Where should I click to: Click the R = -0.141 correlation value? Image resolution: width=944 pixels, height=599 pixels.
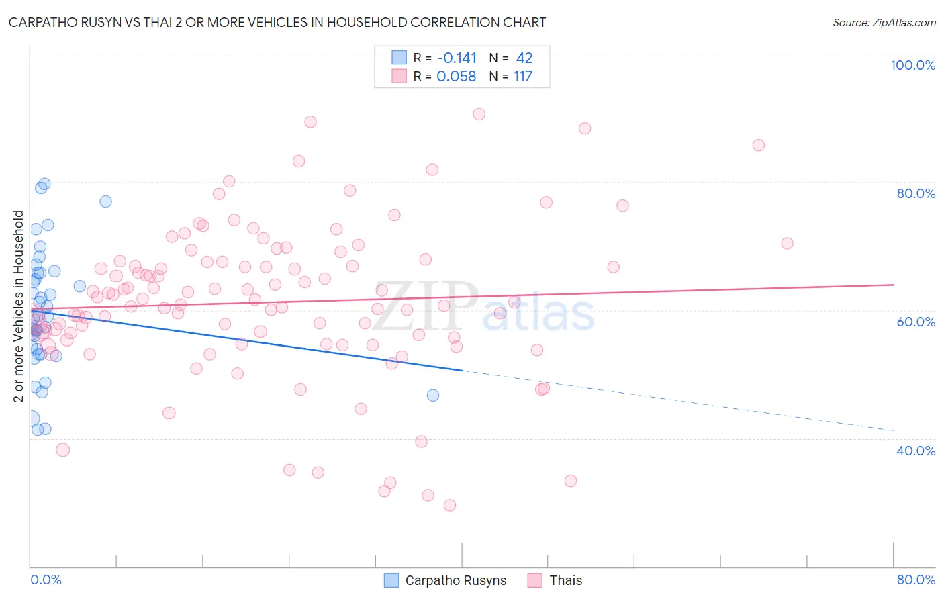click(x=445, y=58)
